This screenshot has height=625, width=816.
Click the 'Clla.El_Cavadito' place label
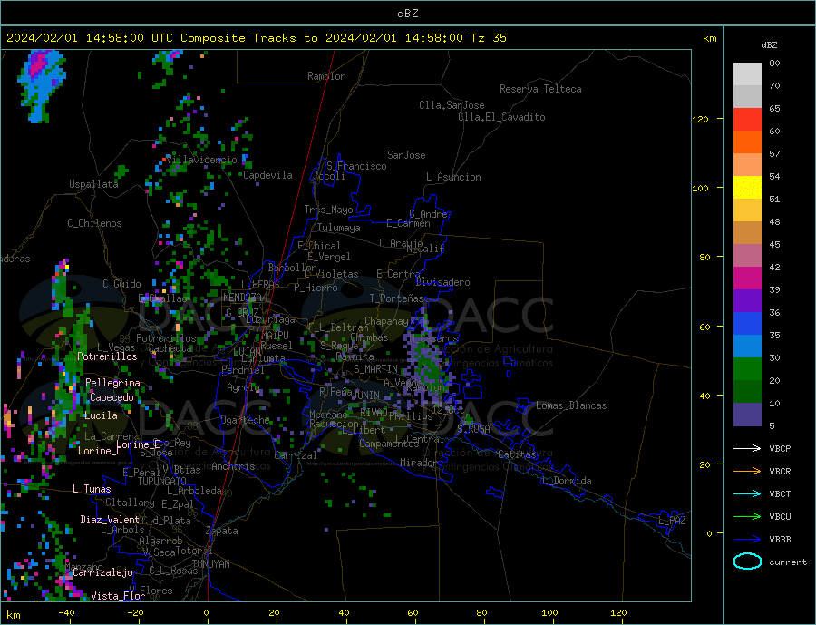501,117
